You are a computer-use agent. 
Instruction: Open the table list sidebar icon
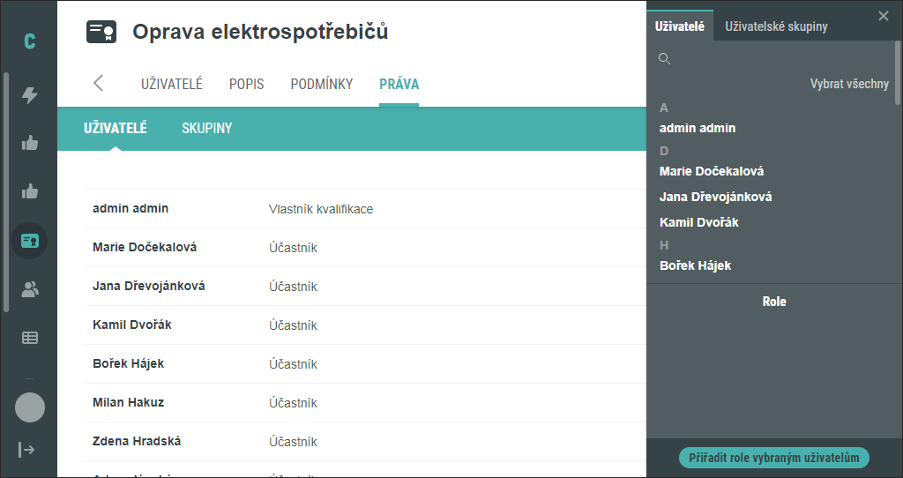click(x=30, y=338)
